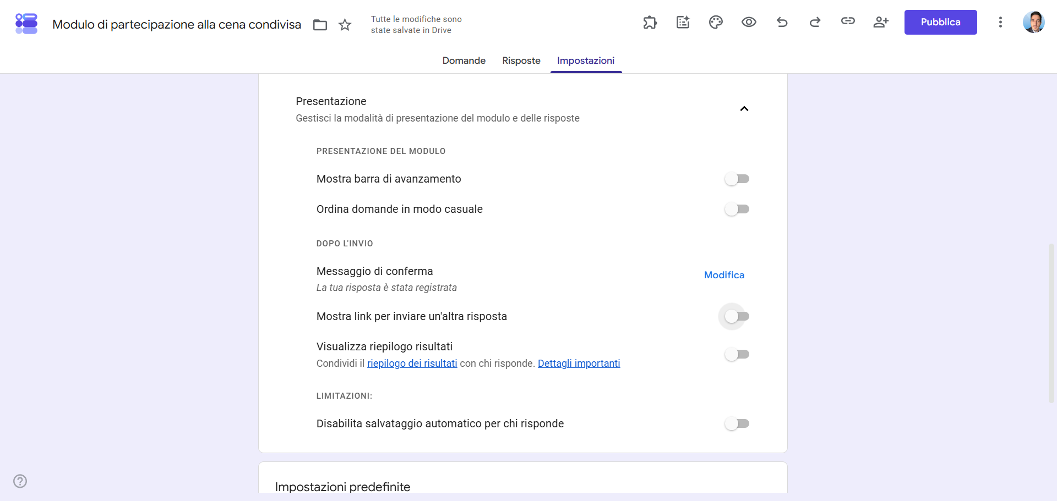Open Dettagli importanti link
This screenshot has width=1057, height=501.
click(x=579, y=364)
